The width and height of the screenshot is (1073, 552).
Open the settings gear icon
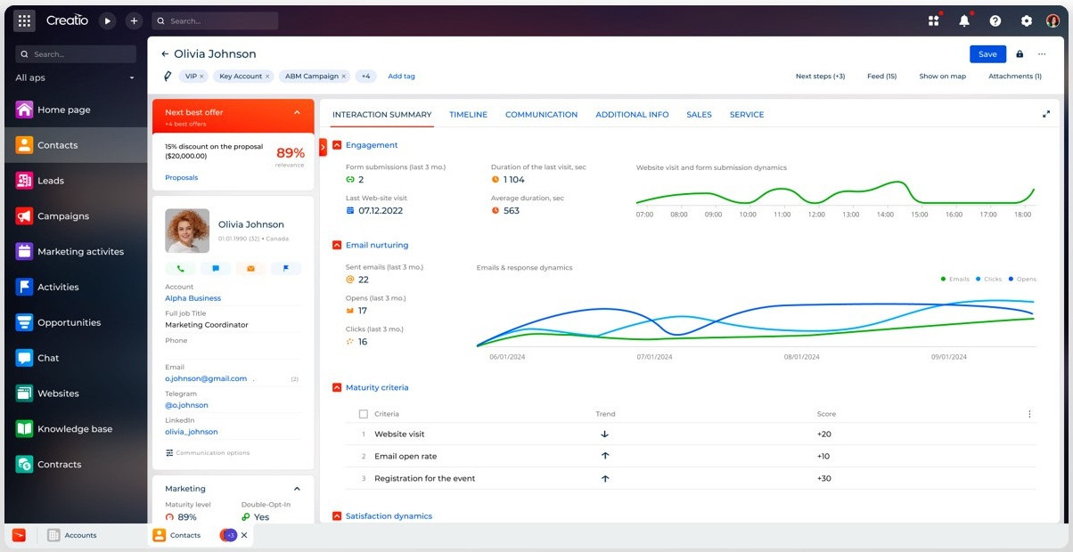click(x=1027, y=20)
